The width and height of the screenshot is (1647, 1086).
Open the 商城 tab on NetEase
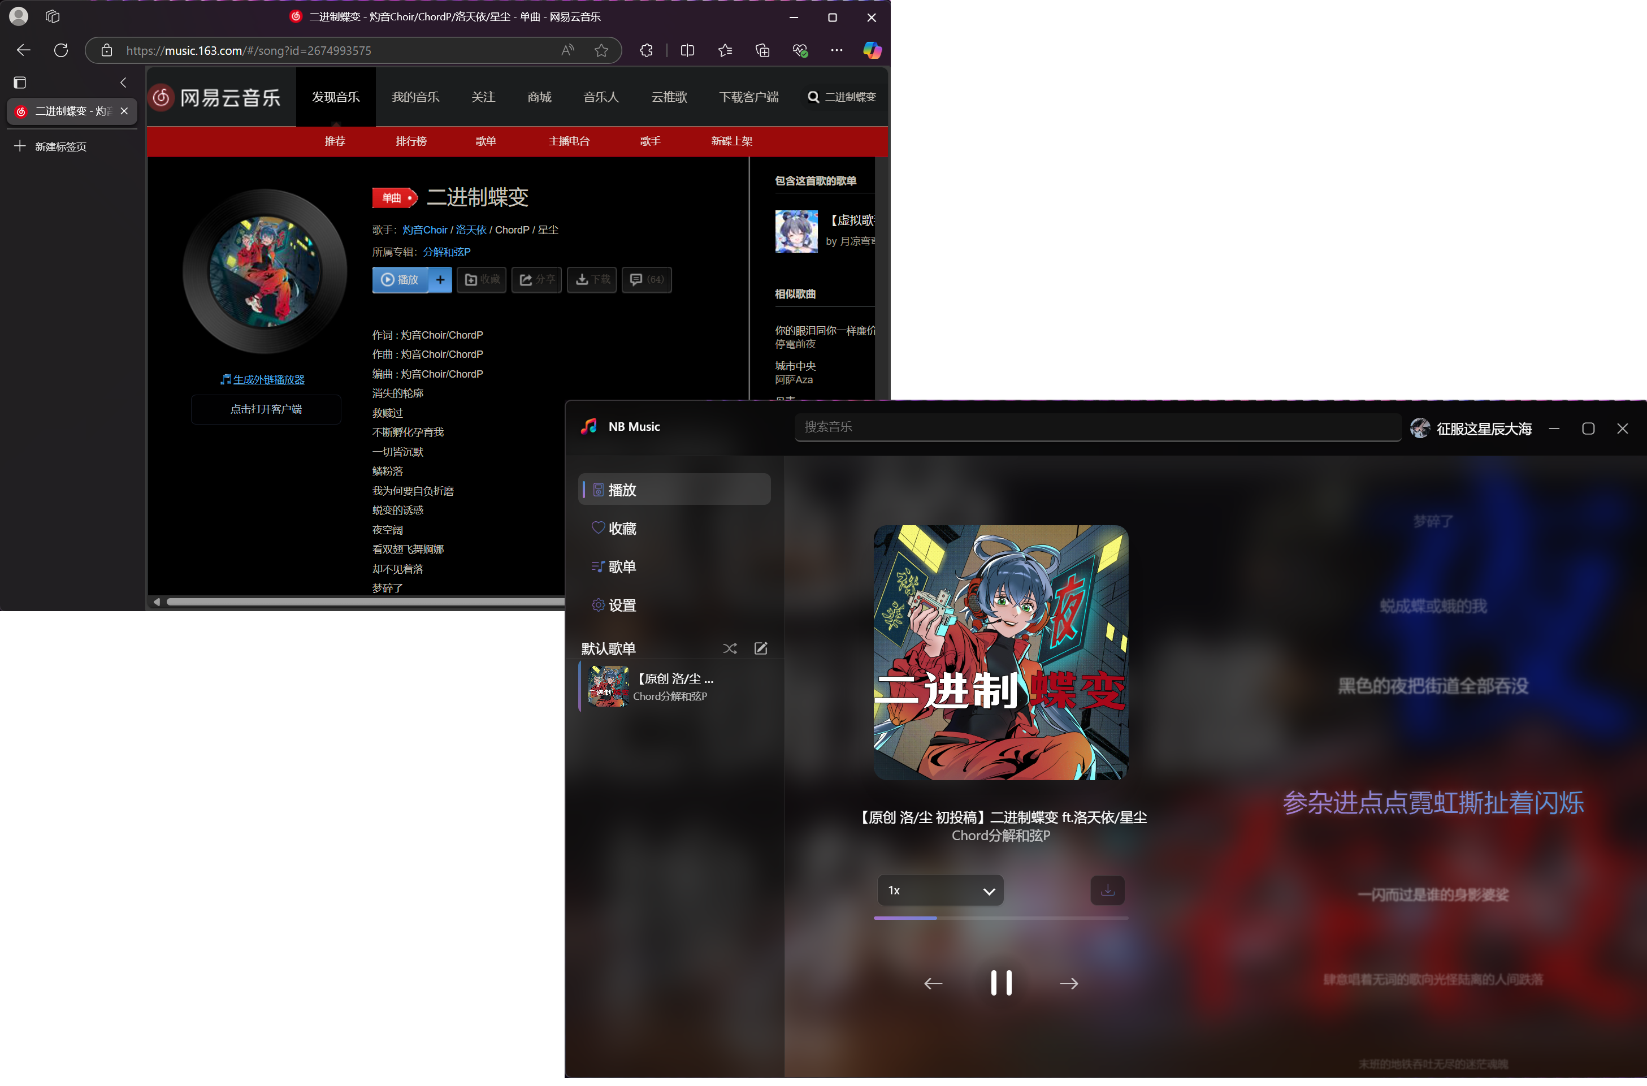tap(539, 97)
